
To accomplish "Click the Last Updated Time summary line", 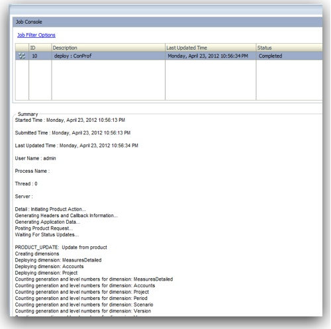I will pos(77,146).
